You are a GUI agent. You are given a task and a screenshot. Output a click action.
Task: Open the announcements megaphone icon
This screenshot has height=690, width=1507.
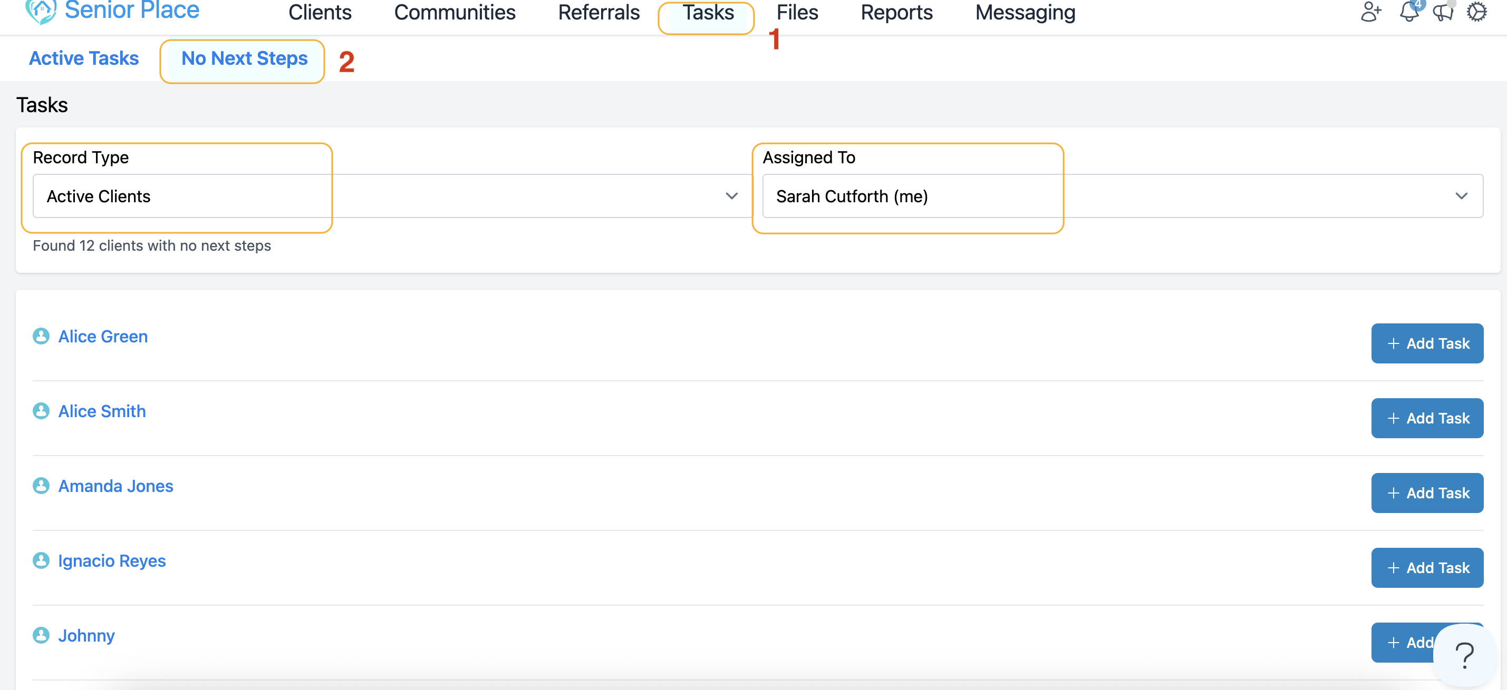(1443, 12)
